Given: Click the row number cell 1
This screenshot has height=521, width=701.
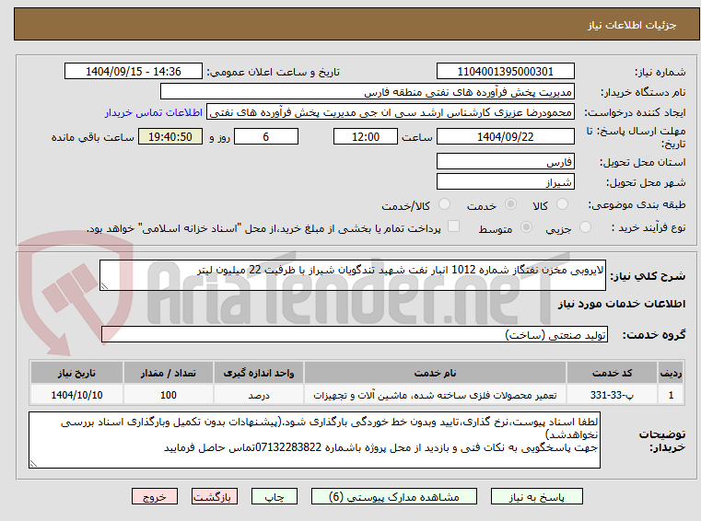Looking at the screenshot, I should point(671,395).
